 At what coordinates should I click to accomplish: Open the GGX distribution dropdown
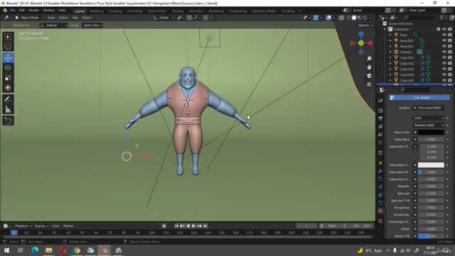tap(429, 118)
